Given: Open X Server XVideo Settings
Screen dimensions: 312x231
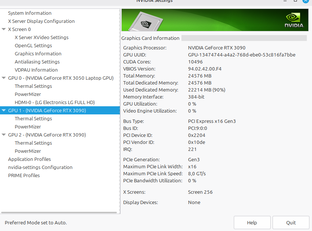Looking at the screenshot, I should coord(41,37).
